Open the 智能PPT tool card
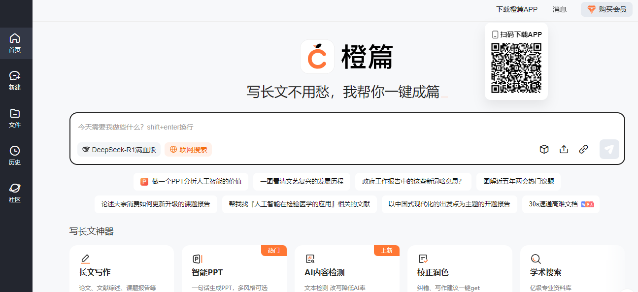This screenshot has width=638, height=292. point(234,269)
